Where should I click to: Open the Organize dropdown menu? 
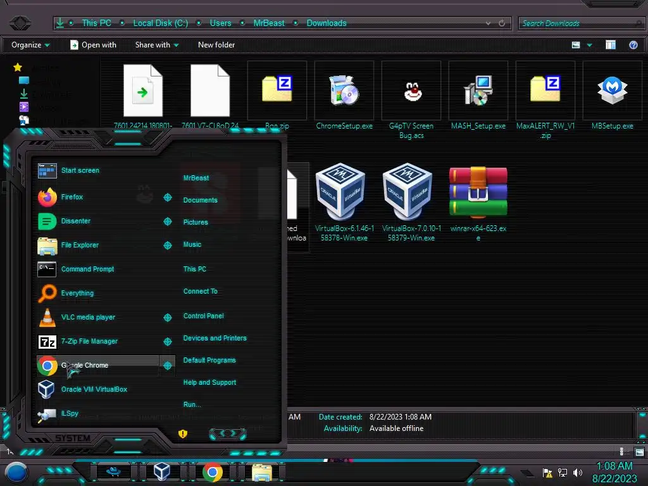click(x=30, y=45)
